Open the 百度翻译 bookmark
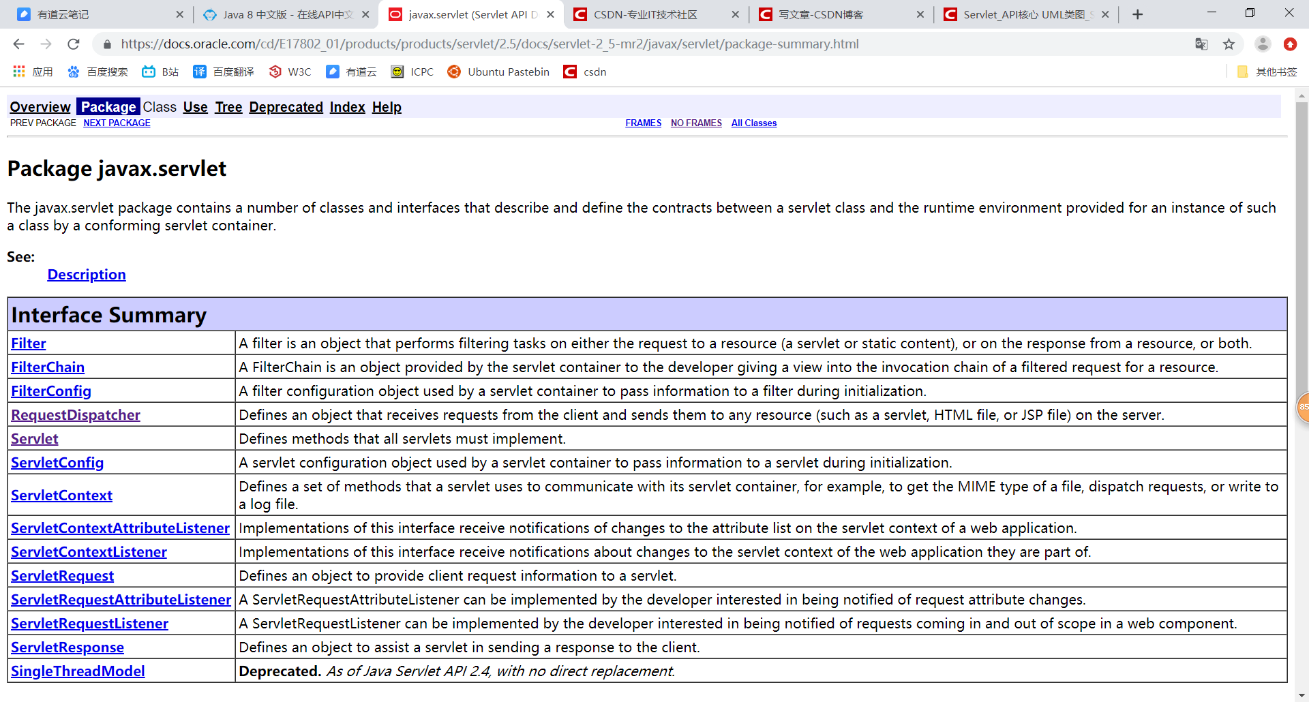 [224, 72]
